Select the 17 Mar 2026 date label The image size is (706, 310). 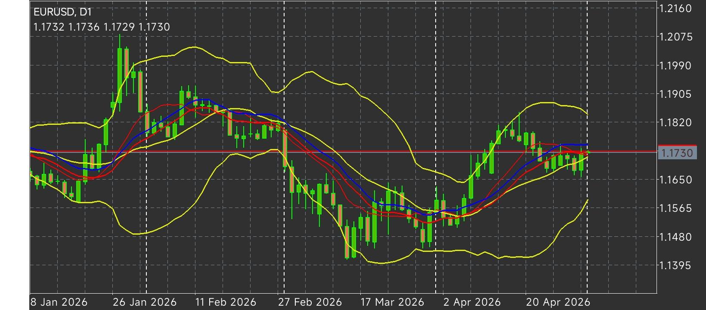(392, 302)
